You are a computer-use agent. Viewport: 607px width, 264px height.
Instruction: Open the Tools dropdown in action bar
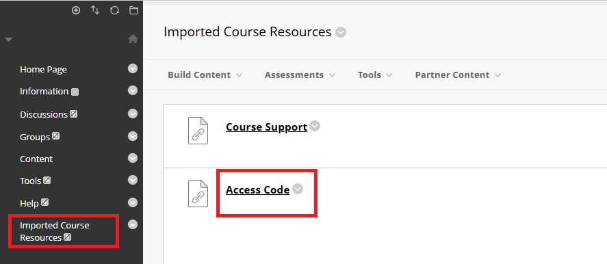[375, 75]
